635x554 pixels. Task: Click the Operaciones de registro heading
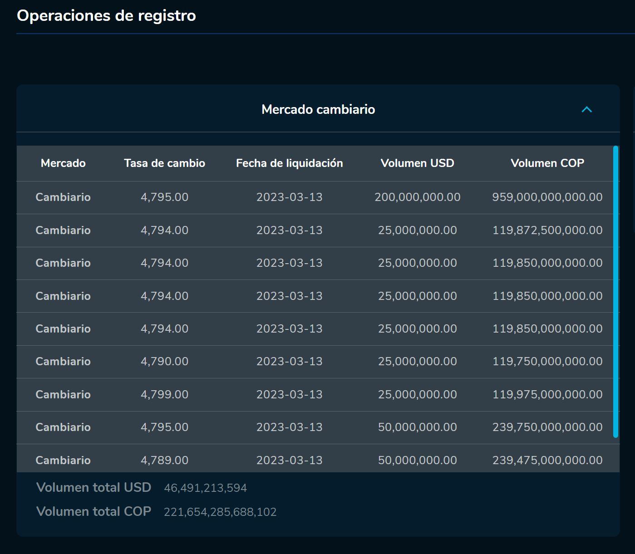click(x=107, y=15)
